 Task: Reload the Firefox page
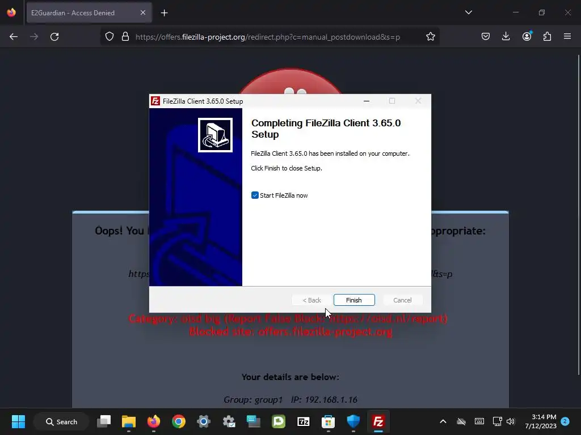click(54, 37)
